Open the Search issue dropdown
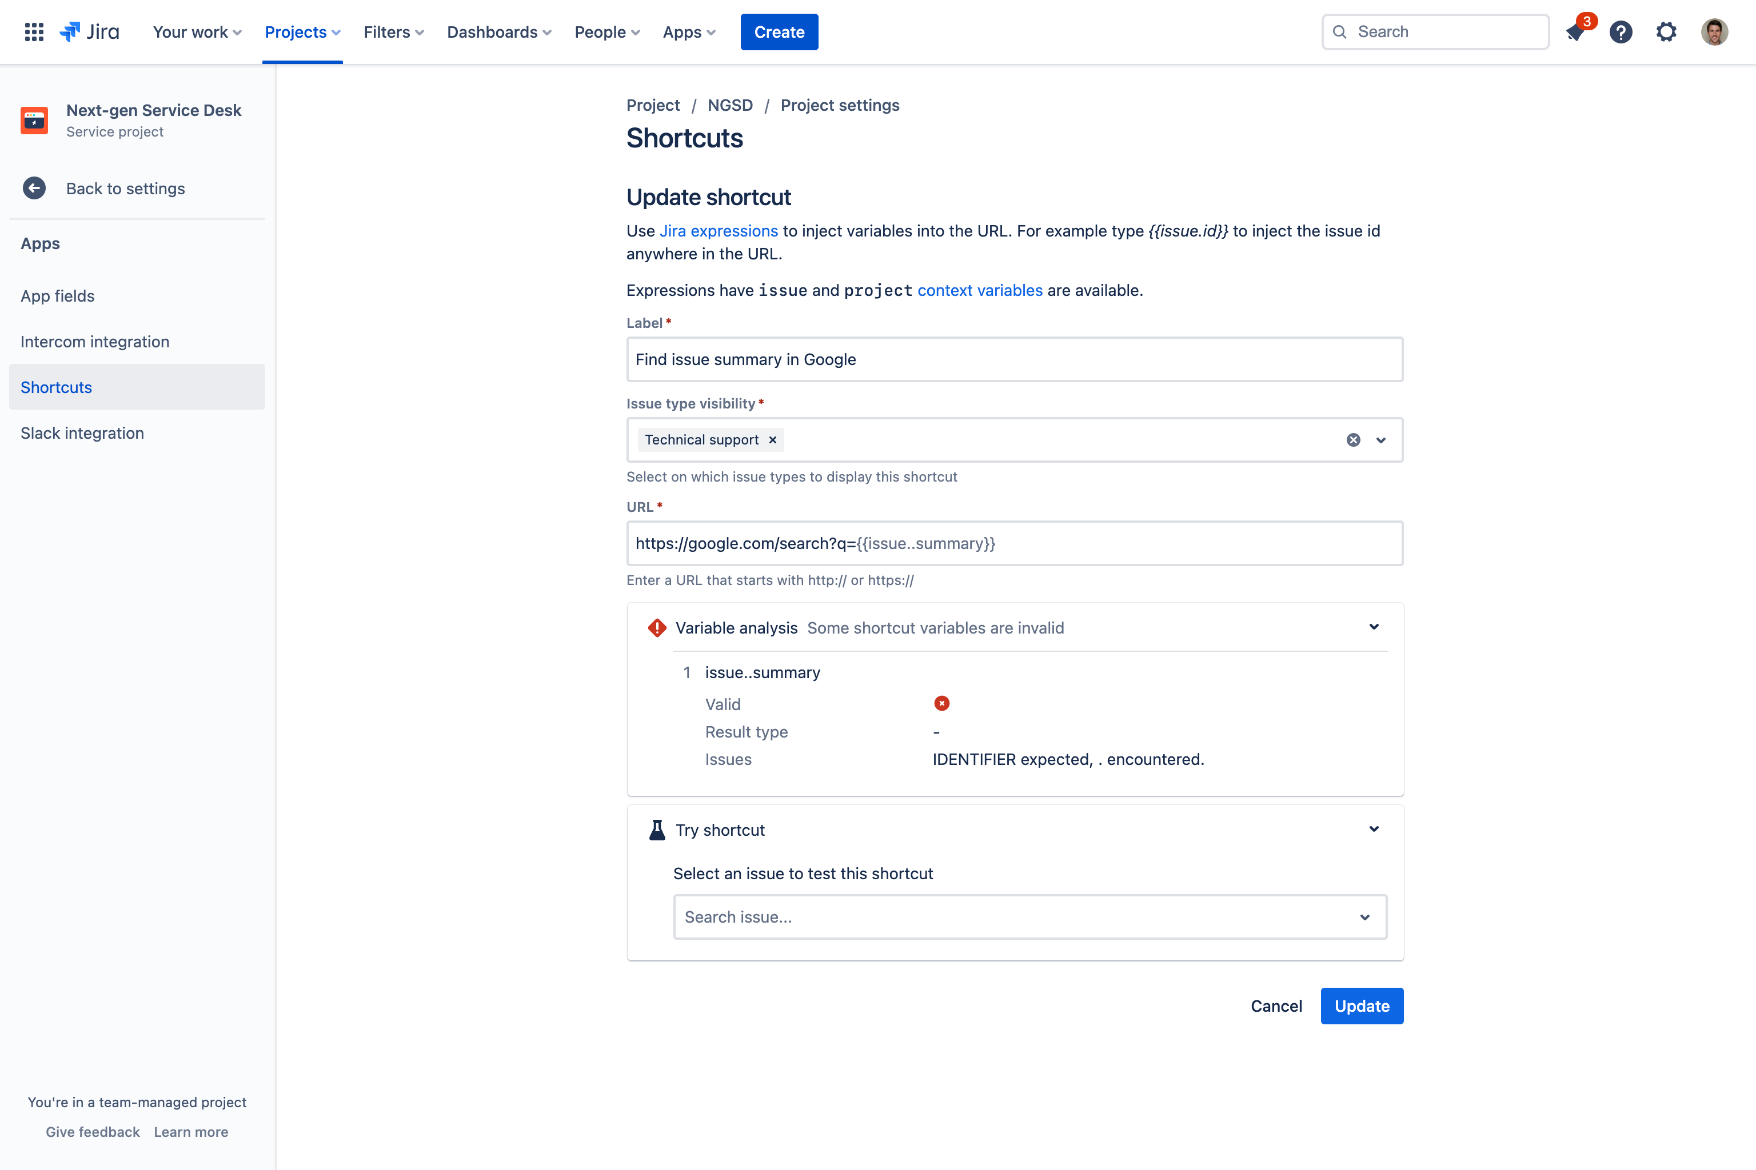The image size is (1756, 1170). coord(1030,917)
